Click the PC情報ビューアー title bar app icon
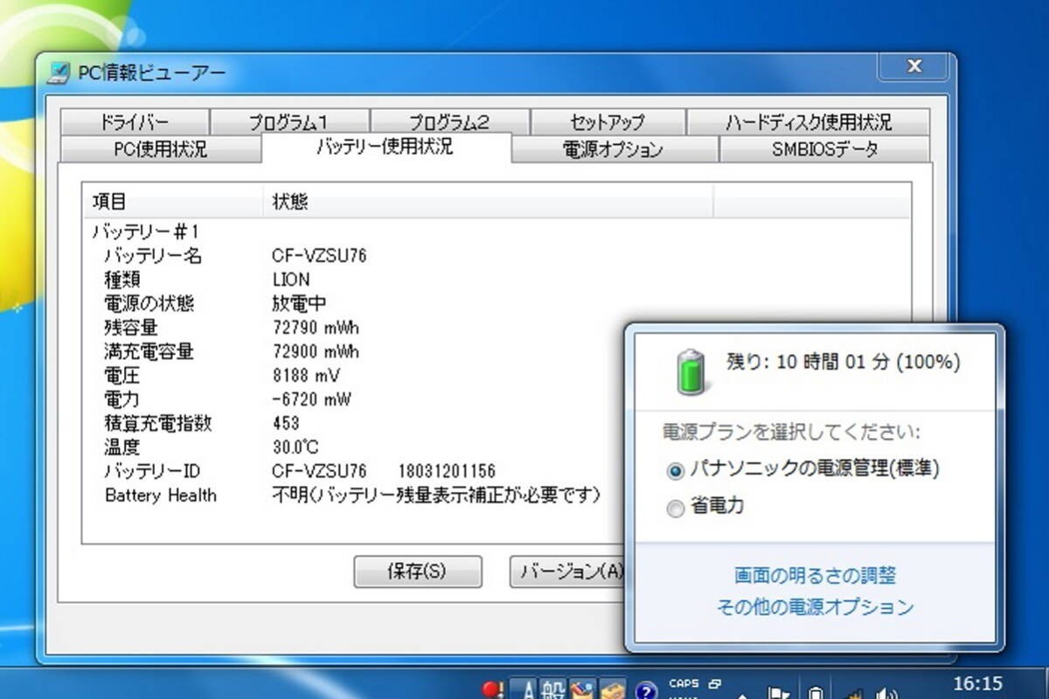Screen dimensions: 1049x699 point(59,73)
